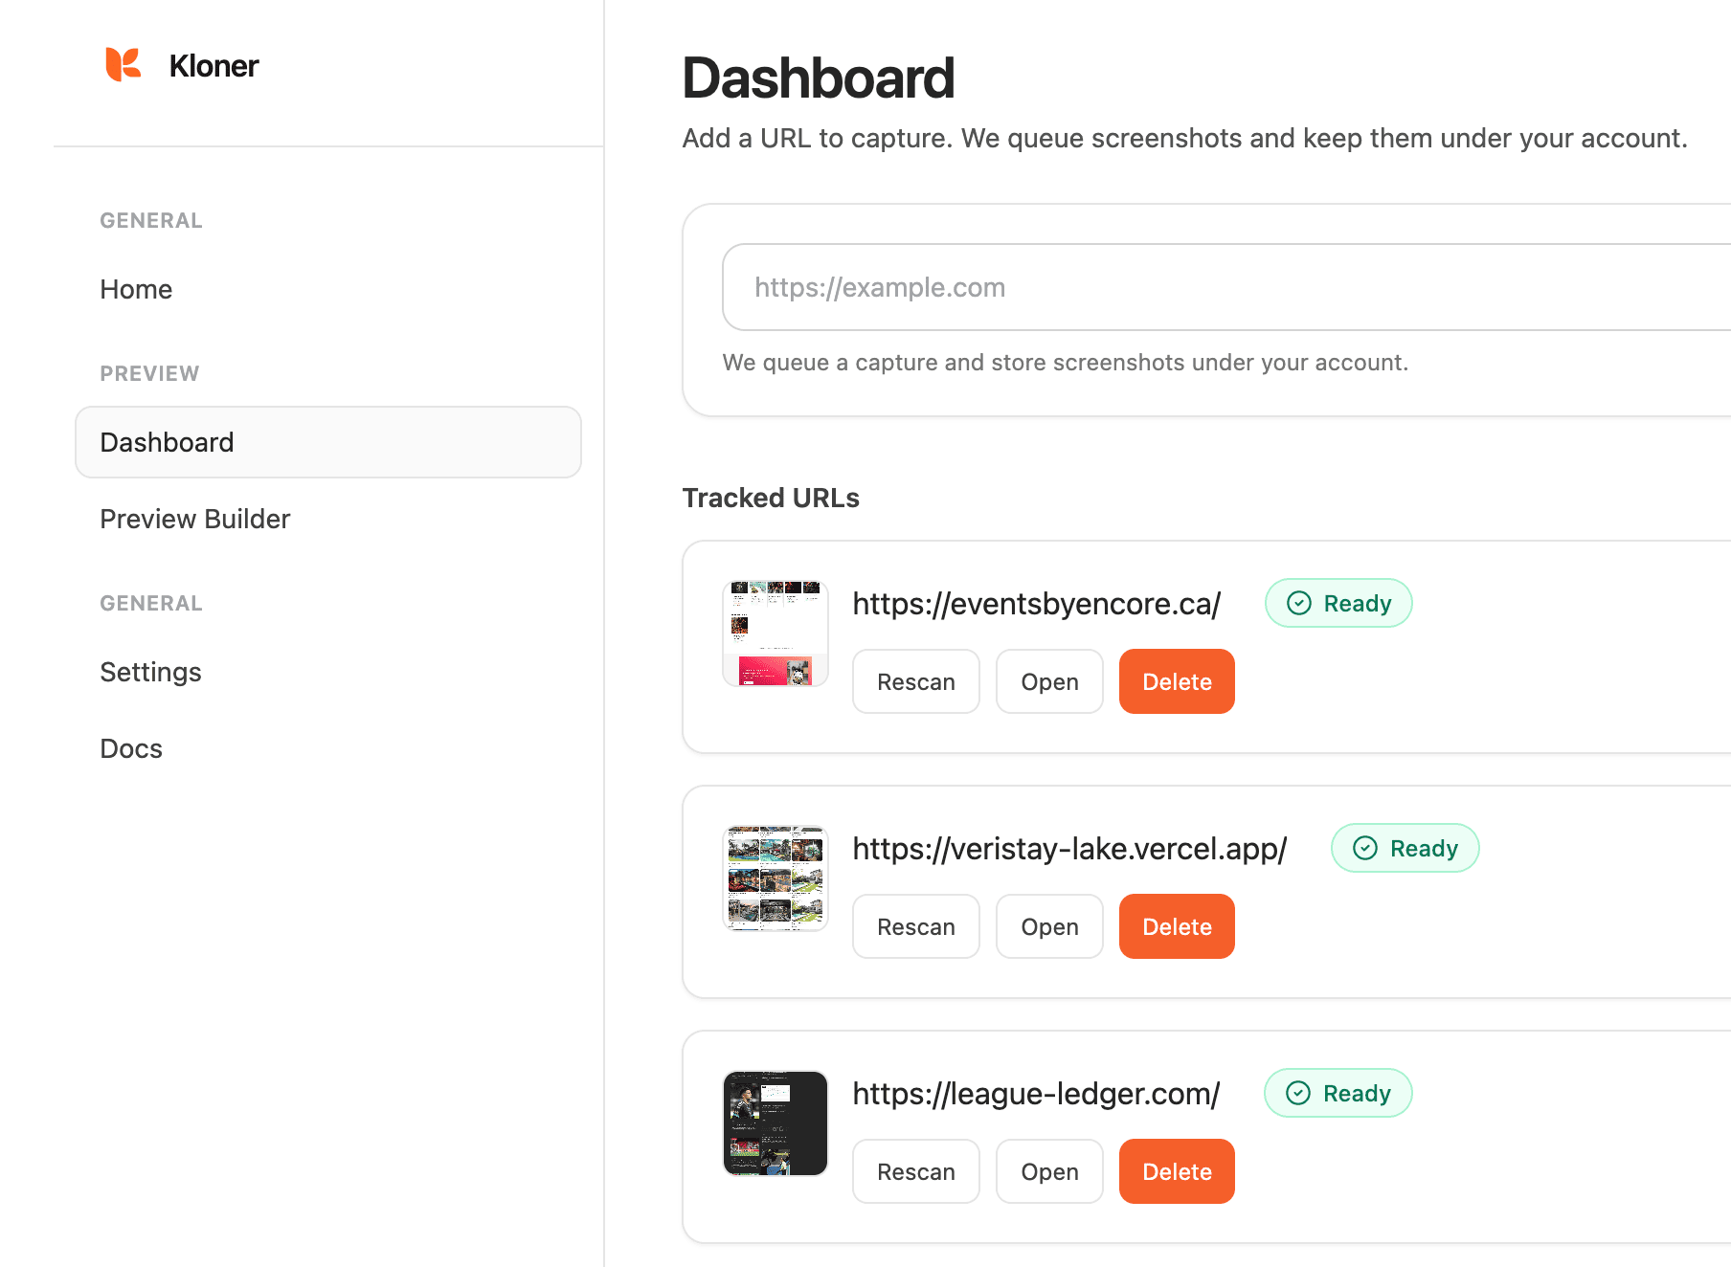Click the Ready status check icon for eventsbyencore.ca
Image resolution: width=1731 pixels, height=1267 pixels.
coord(1298,603)
